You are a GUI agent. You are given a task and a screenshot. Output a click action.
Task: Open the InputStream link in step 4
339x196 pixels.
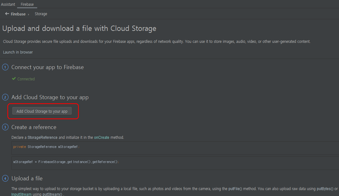[x=21, y=194]
